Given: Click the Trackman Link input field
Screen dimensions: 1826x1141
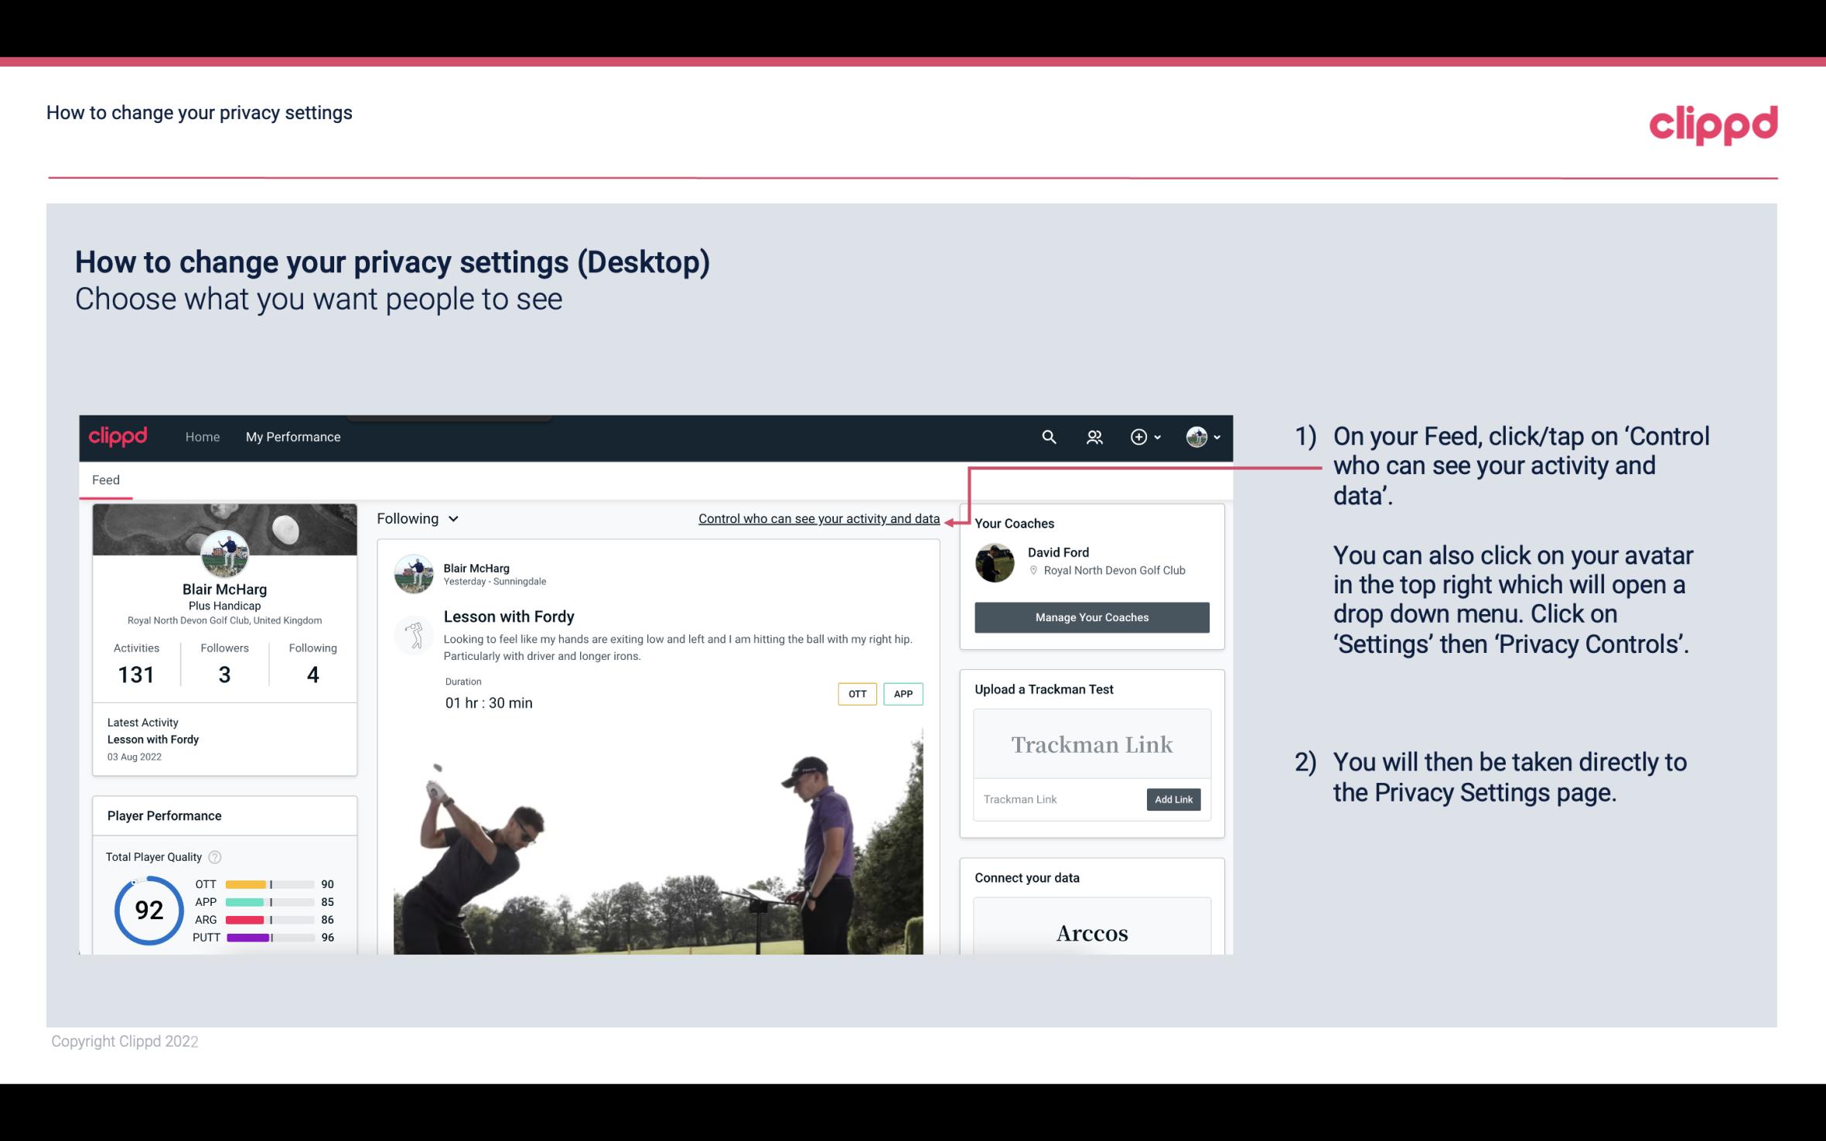Looking at the screenshot, I should tap(1059, 799).
